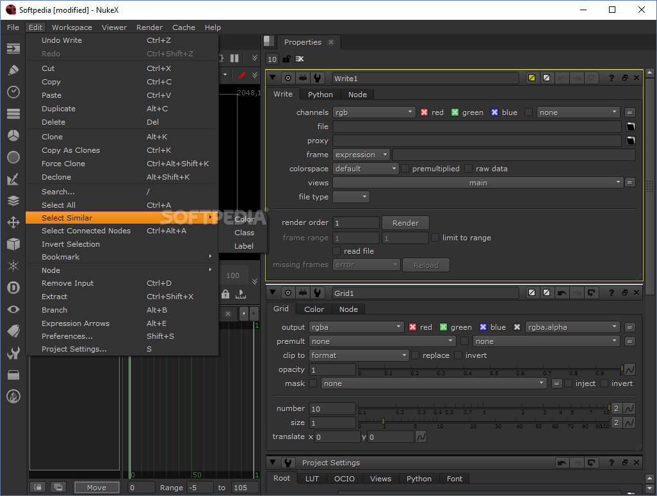Toggle the red channel checkbox in Write1

(x=425, y=112)
